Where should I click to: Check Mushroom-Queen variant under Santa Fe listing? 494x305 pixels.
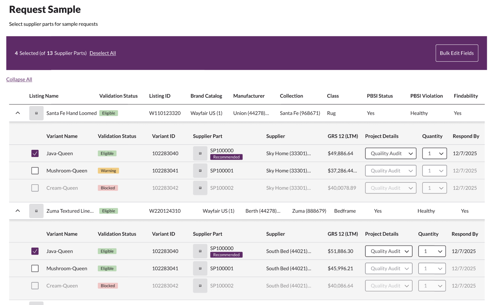[x=35, y=171]
